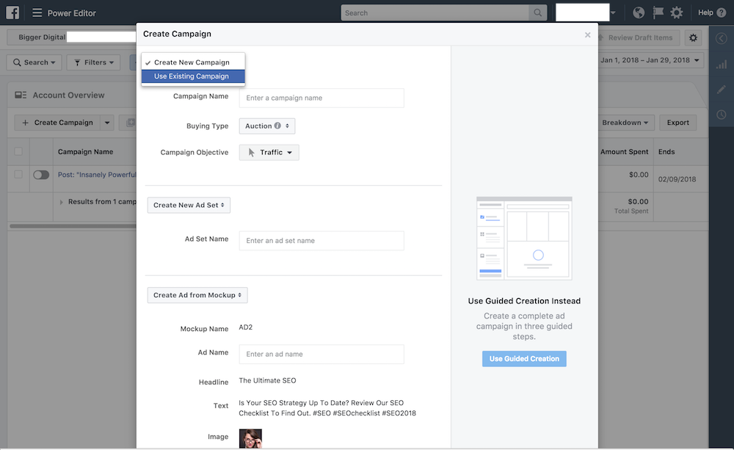Open the Post: "Insanely Powerful campaign link
Screen dimensions: 734x450
[97, 175]
